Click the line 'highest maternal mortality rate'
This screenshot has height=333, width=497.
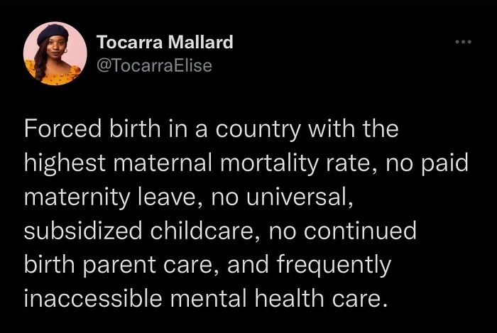coord(246,164)
